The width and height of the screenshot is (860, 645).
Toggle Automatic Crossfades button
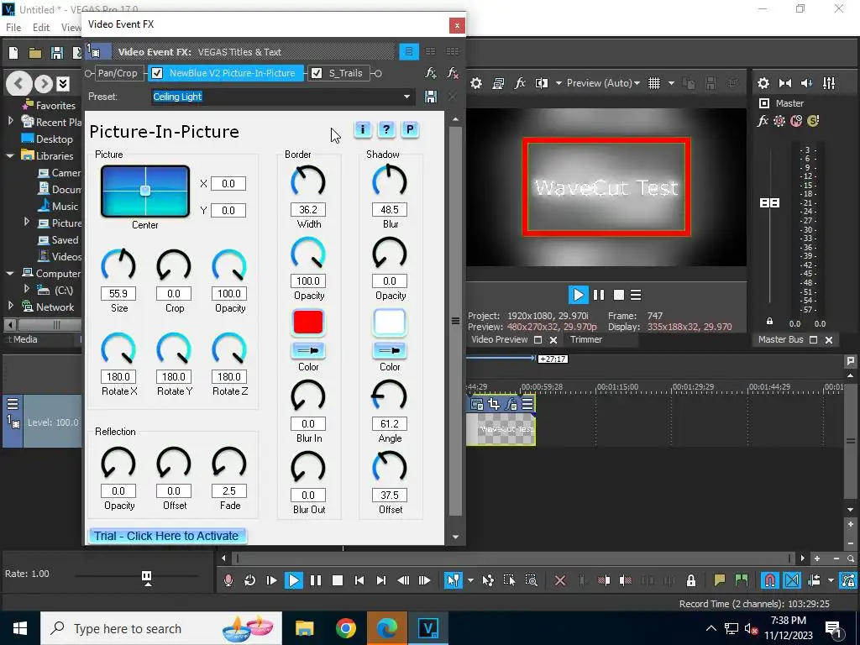pyautogui.click(x=792, y=580)
